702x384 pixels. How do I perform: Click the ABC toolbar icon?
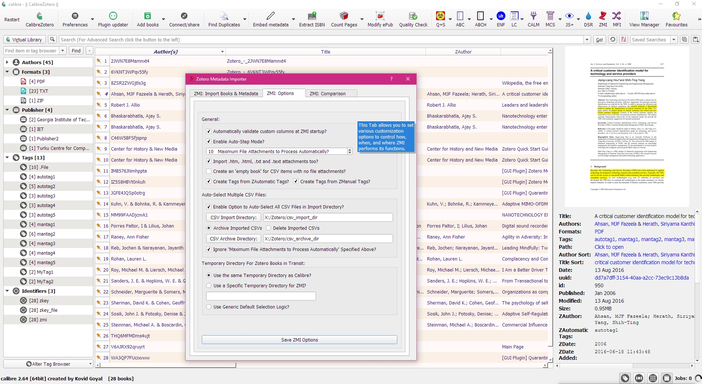click(x=460, y=19)
